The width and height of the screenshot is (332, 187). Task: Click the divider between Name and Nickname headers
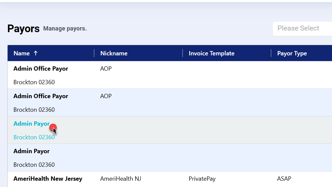94,53
